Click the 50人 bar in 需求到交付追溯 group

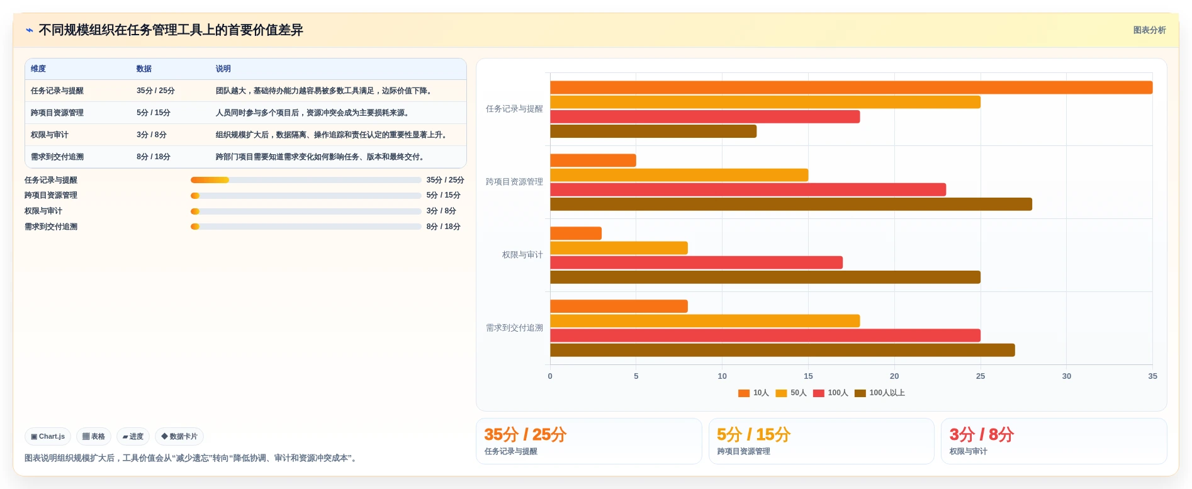point(705,321)
